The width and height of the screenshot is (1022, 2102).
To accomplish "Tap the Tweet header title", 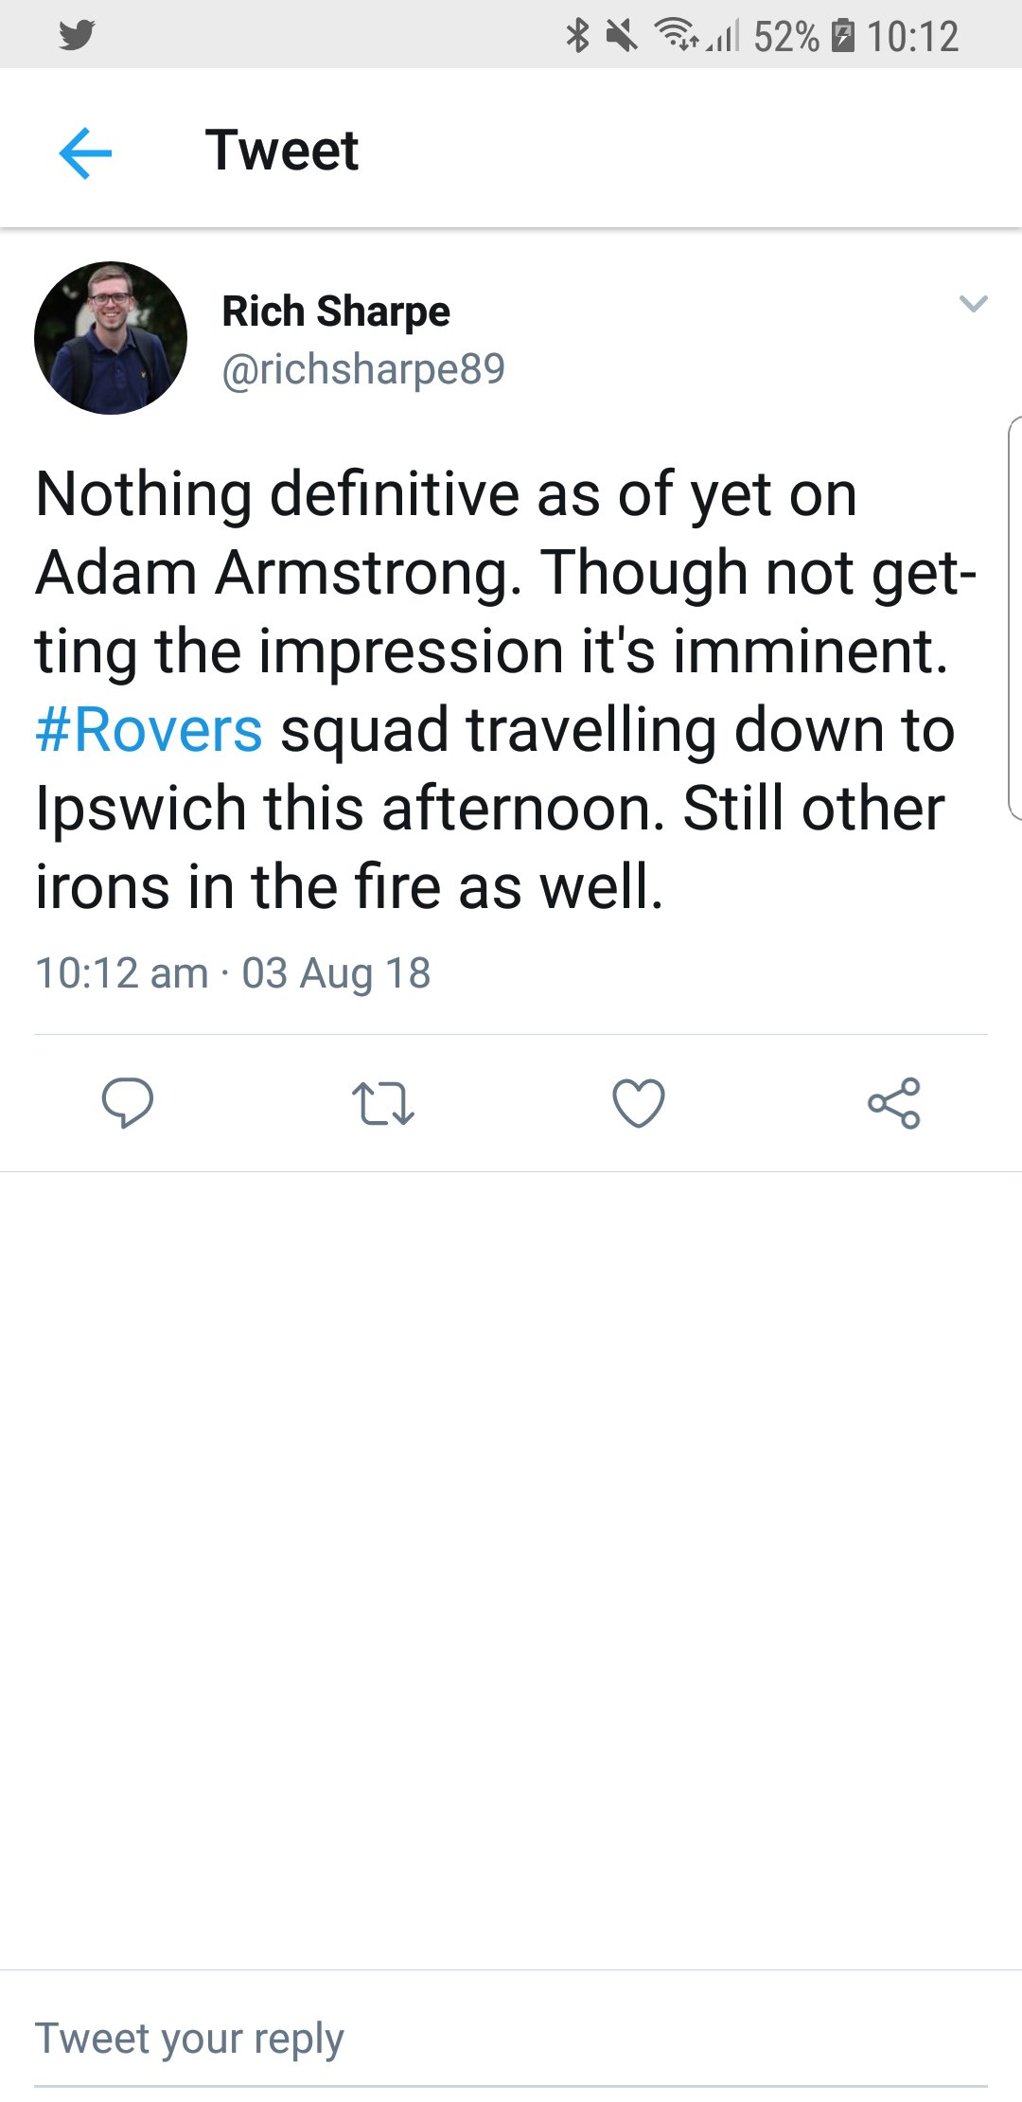I will 282,151.
